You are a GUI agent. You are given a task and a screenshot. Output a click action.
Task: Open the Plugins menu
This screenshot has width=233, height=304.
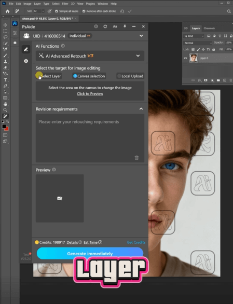coord(90,4)
